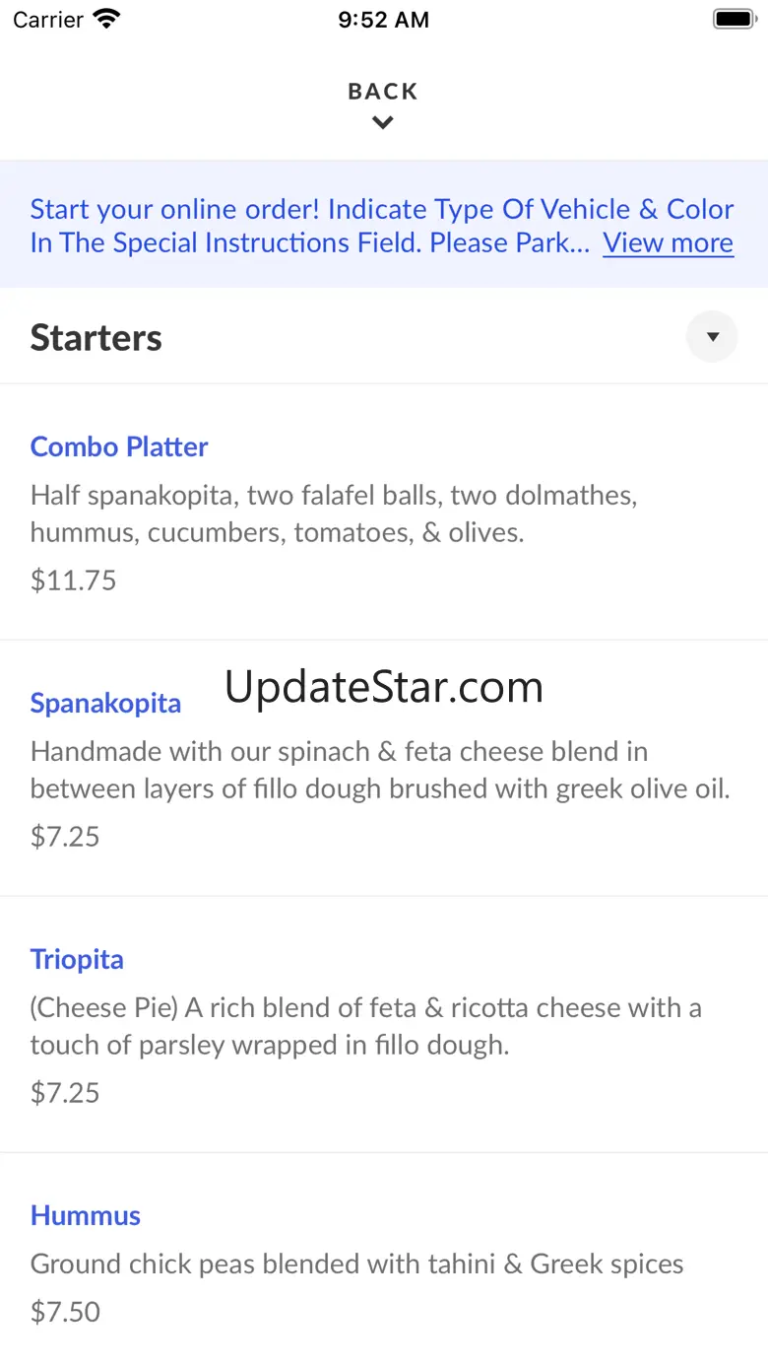768x1367 pixels.
Task: Open the View more link
Action: tap(668, 242)
